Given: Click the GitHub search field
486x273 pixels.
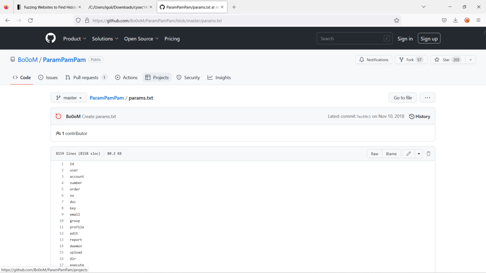Looking at the screenshot, I should tap(354, 38).
